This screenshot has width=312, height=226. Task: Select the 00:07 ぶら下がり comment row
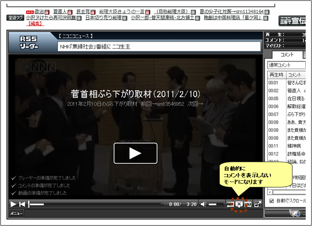[x=286, y=114]
